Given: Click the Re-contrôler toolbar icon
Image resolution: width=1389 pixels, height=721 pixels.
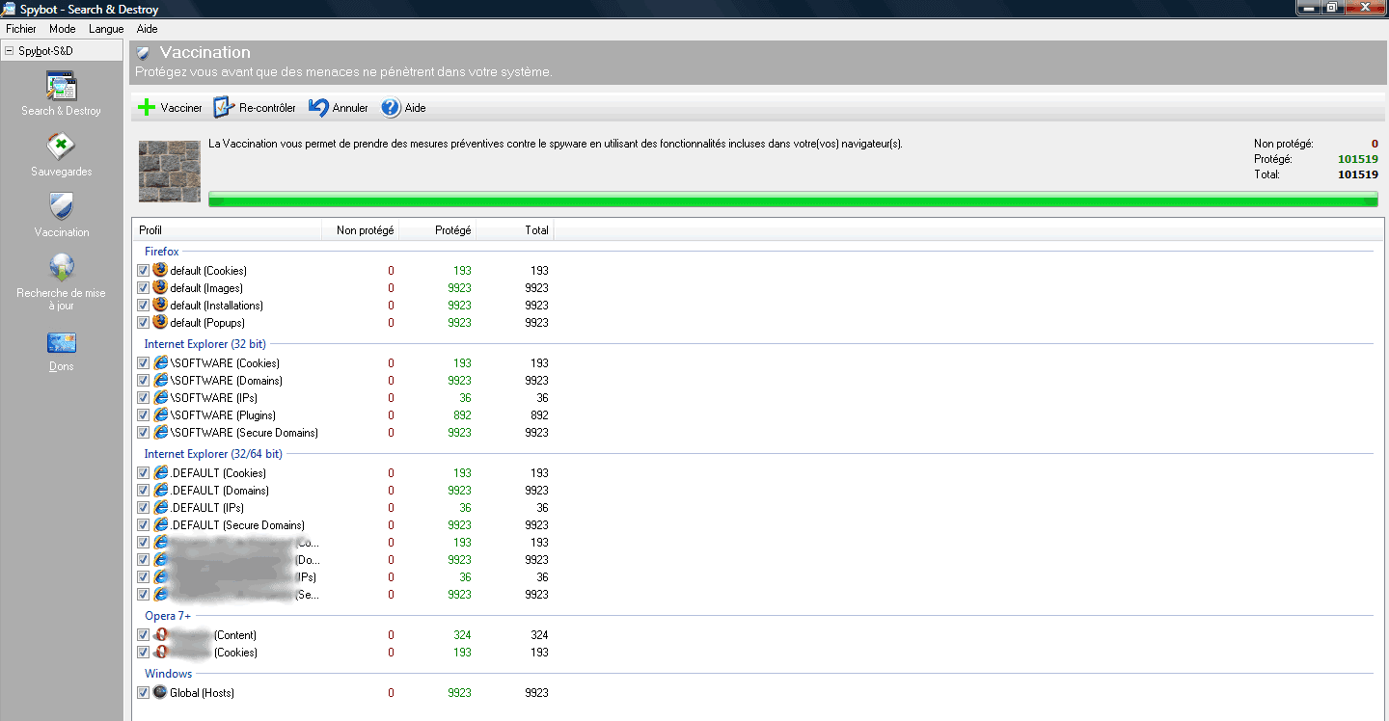Looking at the screenshot, I should (x=223, y=107).
